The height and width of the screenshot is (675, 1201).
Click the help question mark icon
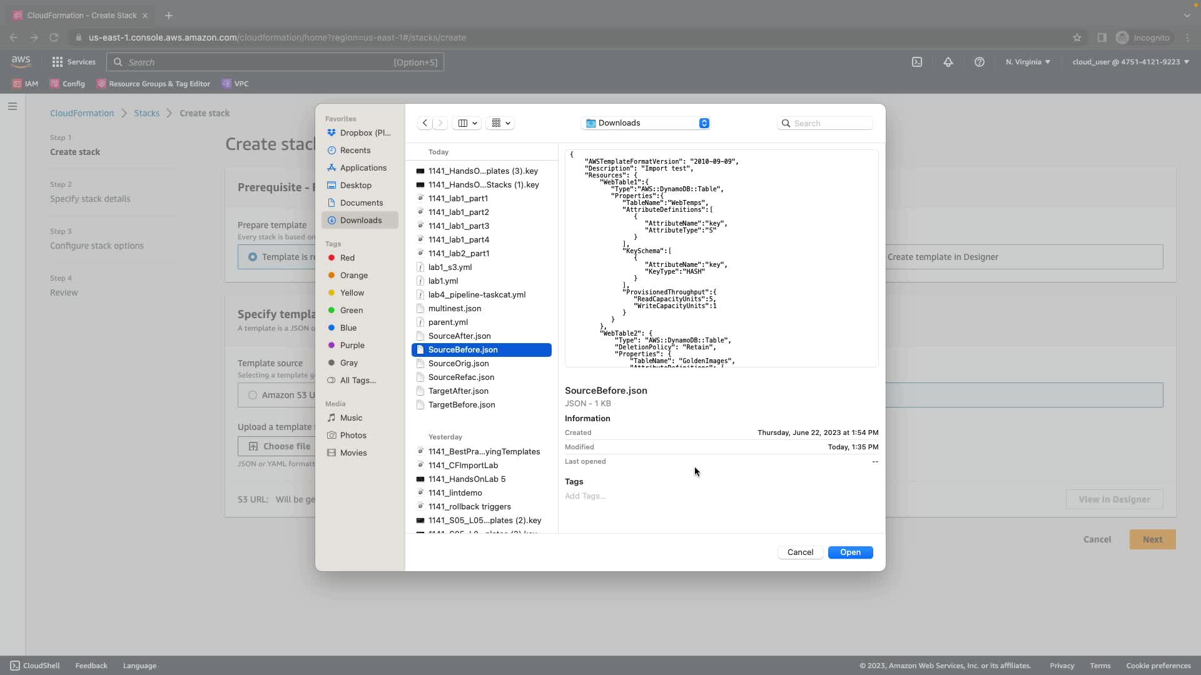[980, 62]
